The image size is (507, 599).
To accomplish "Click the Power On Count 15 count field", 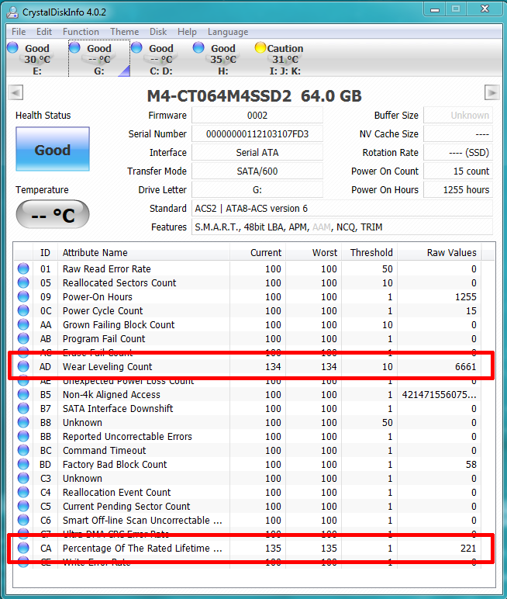I will click(x=458, y=171).
